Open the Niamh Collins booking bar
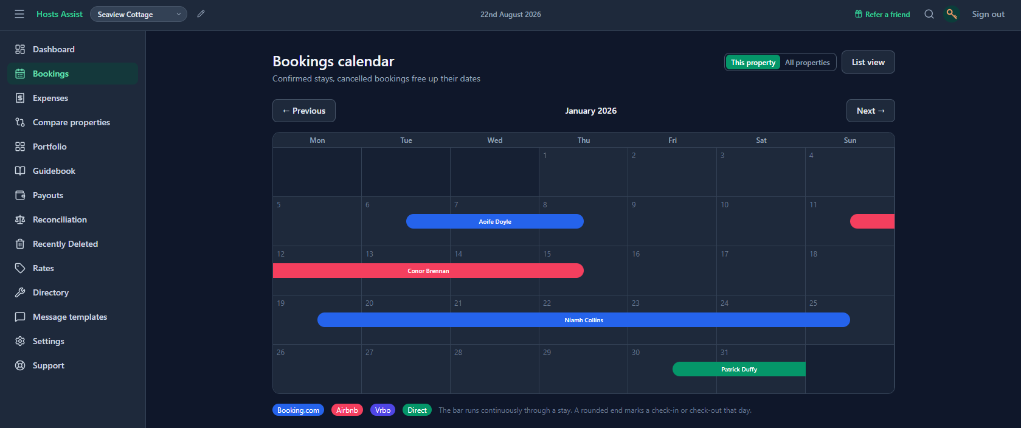 [584, 320]
